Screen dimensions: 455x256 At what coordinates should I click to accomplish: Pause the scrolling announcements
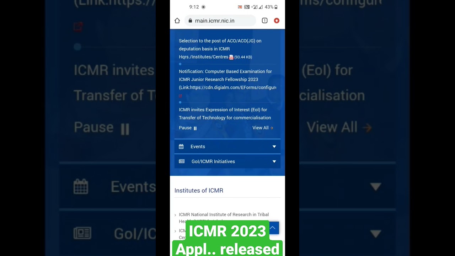[188, 128]
